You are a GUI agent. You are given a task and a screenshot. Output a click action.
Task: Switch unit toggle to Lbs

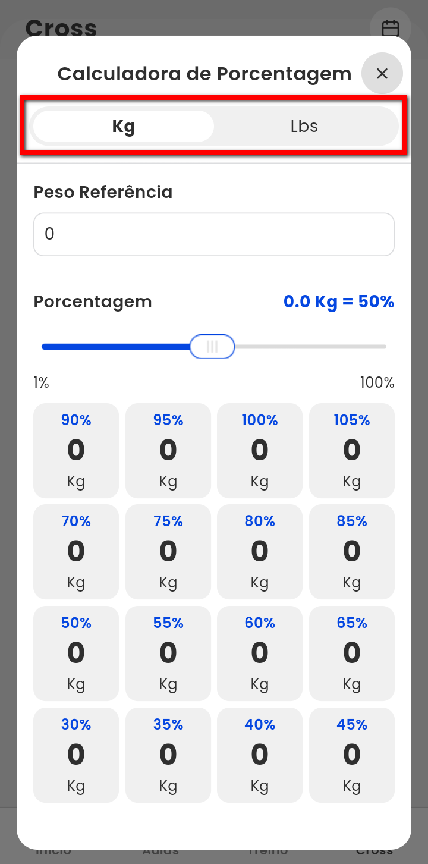(304, 126)
